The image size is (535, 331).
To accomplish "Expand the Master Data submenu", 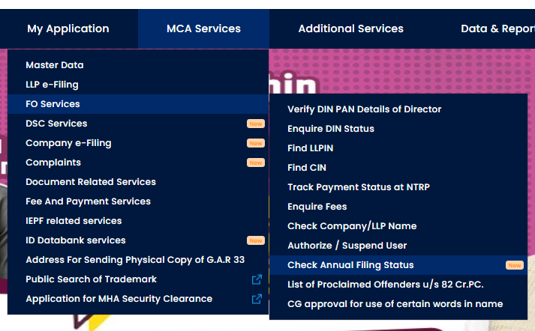I will (138, 65).
